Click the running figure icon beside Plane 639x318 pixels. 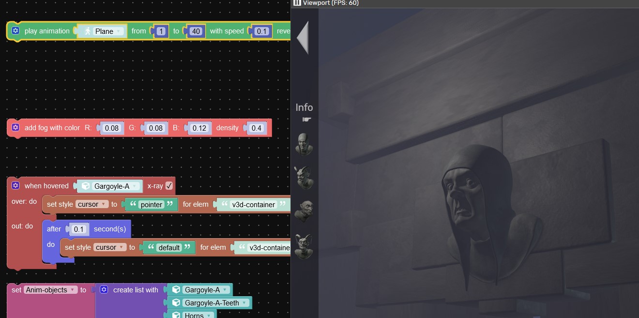[x=87, y=31]
